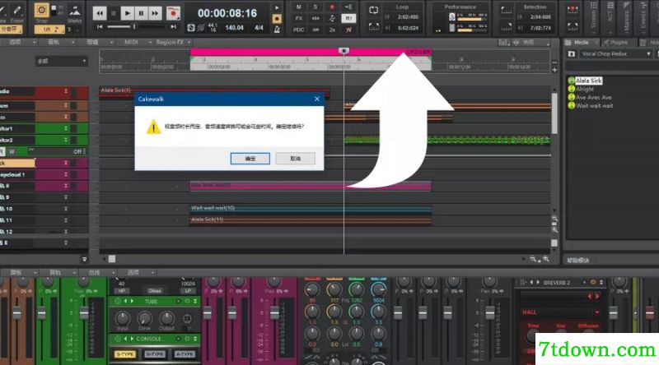Toggle global Mute (M) button
This screenshot has width=659, height=365.
(299, 7)
